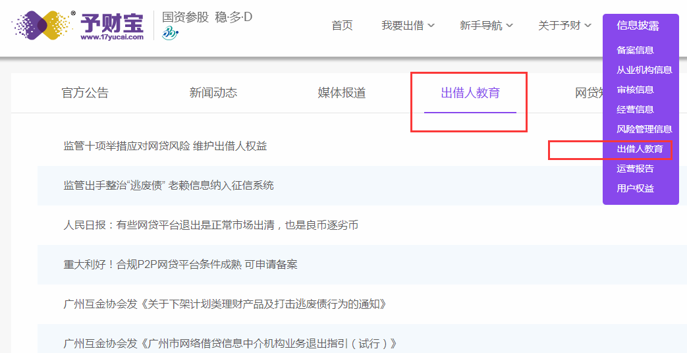Switch to the 新闻动态 tab
This screenshot has height=353, width=687.
coord(213,93)
